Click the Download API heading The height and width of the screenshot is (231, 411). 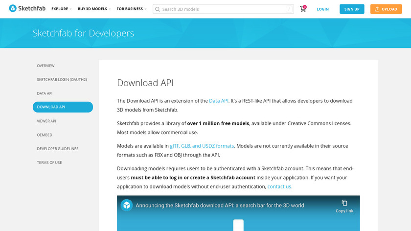[145, 83]
